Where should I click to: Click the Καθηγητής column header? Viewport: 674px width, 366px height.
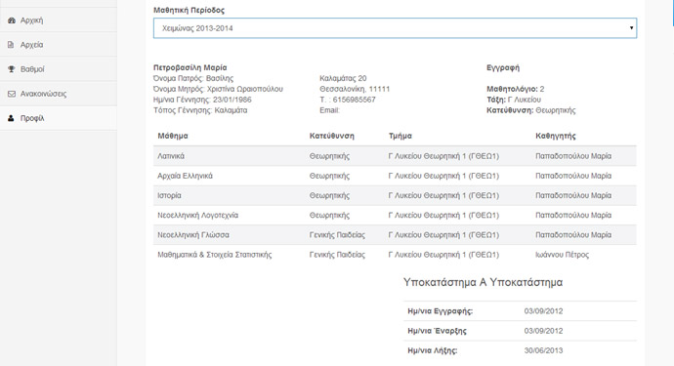pos(556,136)
